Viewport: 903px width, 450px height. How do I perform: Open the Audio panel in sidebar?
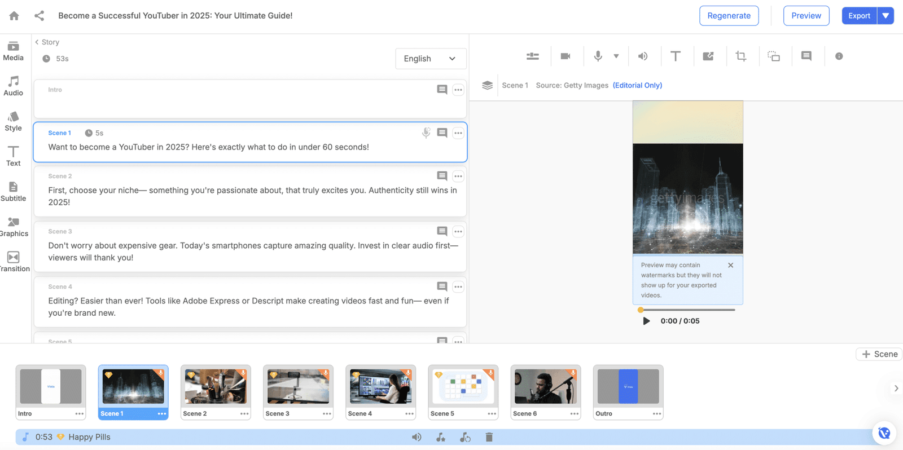click(x=14, y=86)
